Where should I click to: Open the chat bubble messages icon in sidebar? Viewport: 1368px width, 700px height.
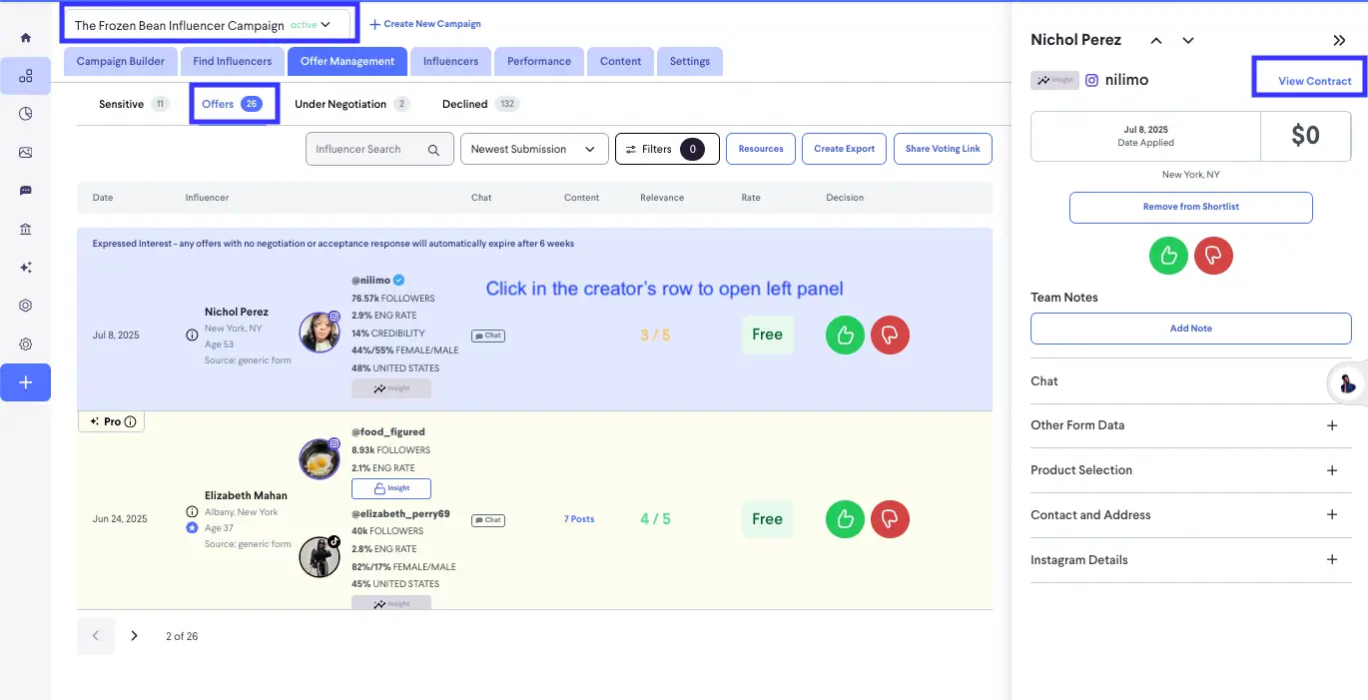[26, 190]
